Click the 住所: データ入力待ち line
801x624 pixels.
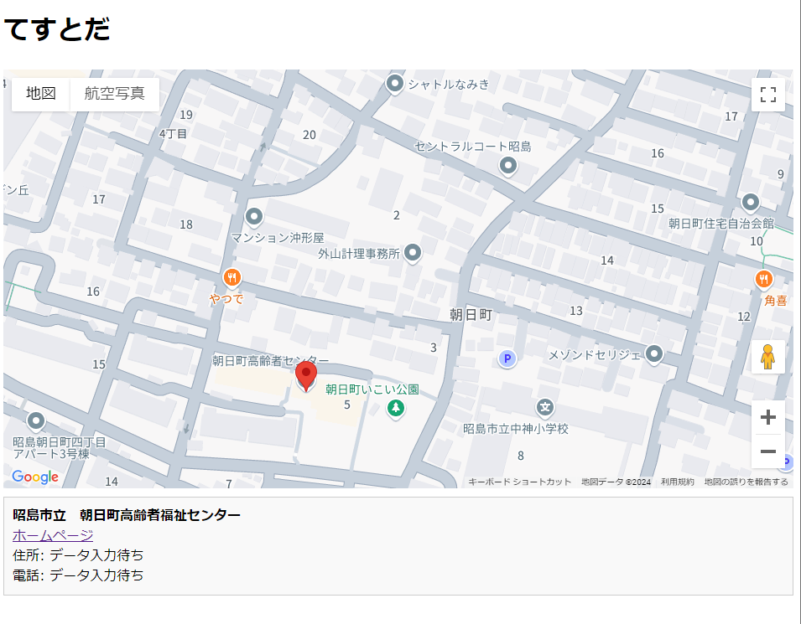(78, 555)
